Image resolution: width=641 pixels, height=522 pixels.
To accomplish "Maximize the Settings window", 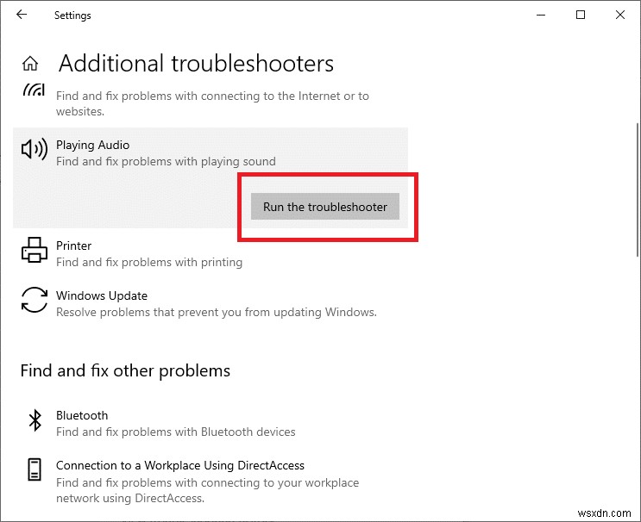I will tap(581, 16).
